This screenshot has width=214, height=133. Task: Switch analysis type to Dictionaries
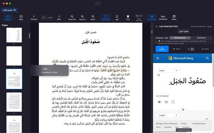[x=180, y=38]
